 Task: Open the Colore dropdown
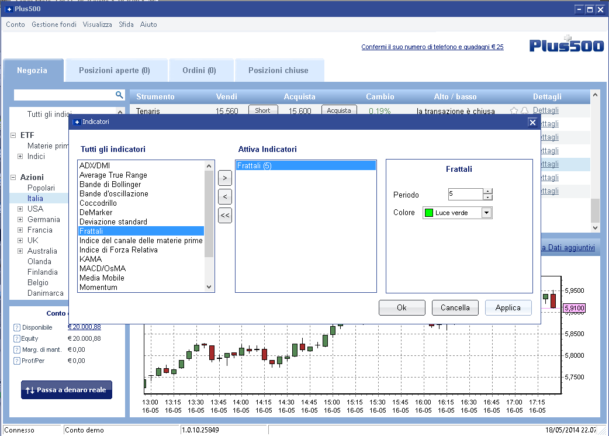pyautogui.click(x=487, y=213)
